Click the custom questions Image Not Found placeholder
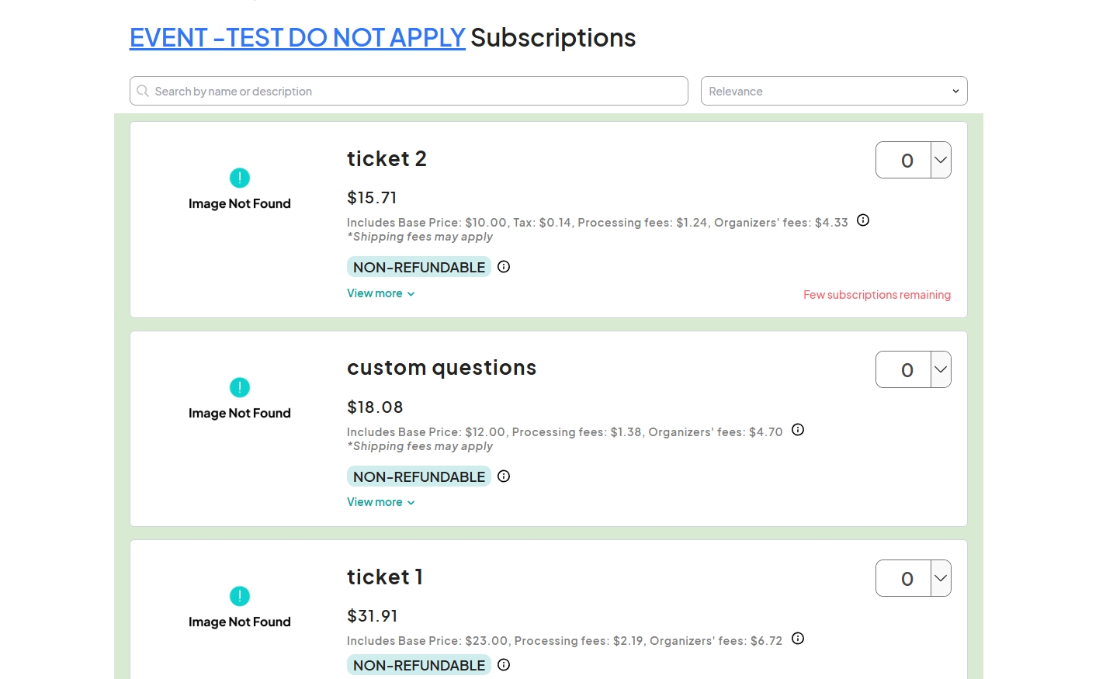 (x=239, y=400)
